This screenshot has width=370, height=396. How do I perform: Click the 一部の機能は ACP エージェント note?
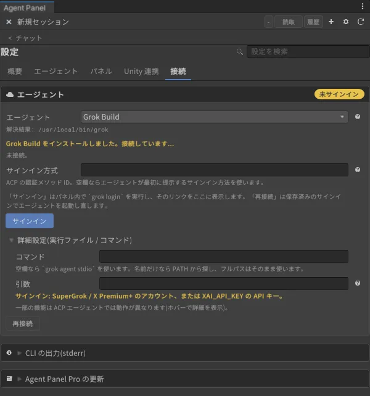pyautogui.click(x=122, y=308)
